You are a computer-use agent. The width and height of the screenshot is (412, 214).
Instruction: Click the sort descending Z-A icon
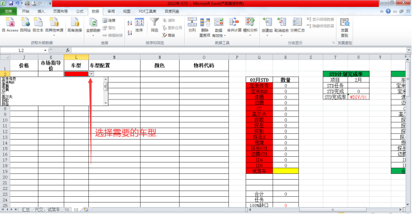coord(130,33)
